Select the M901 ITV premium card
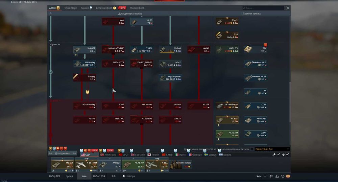 point(227,50)
